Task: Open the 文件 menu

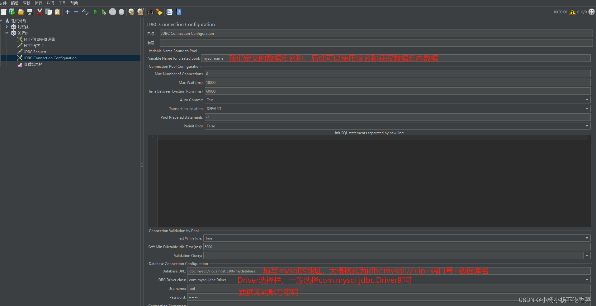Action: tap(3, 3)
